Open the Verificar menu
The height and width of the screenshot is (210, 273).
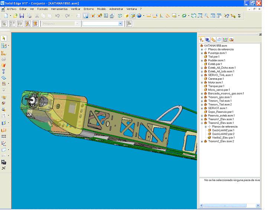75,9
